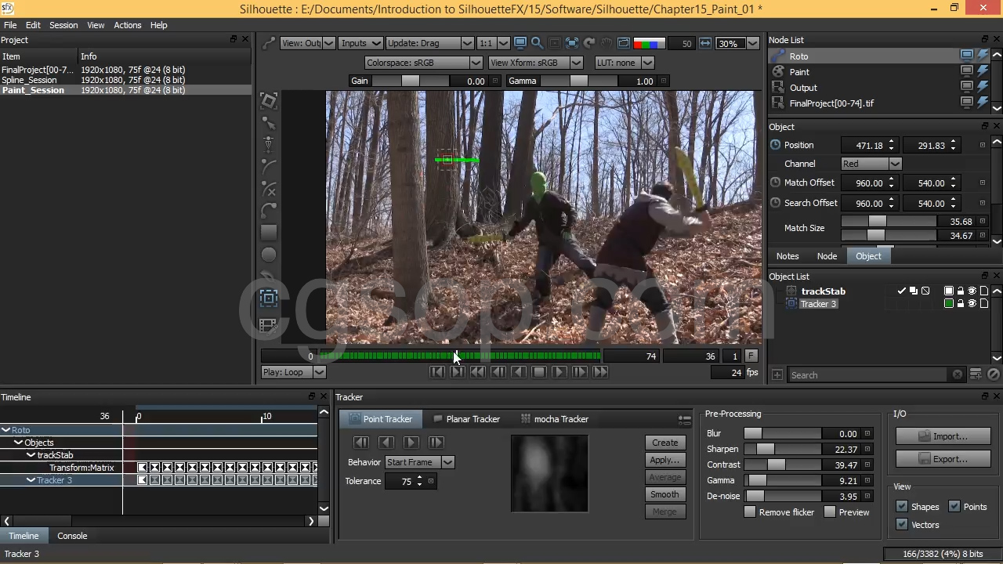Open the Update: Drag dropdown

(429, 43)
